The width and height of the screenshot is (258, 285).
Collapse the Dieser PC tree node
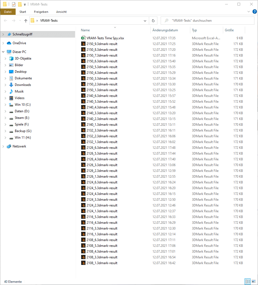(3, 52)
